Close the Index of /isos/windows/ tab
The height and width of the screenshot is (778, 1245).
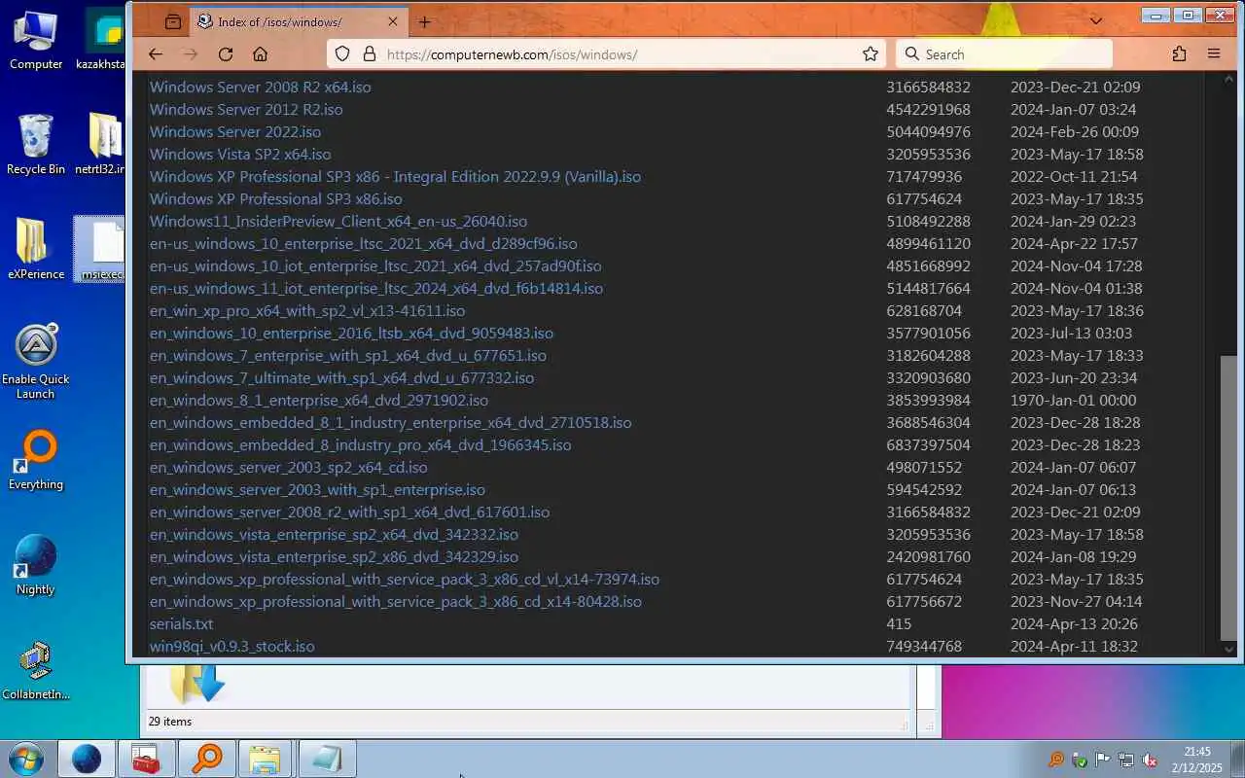(x=393, y=21)
